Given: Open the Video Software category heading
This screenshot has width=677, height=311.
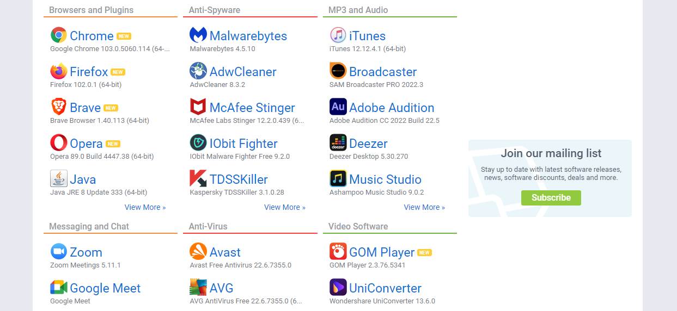Looking at the screenshot, I should [358, 226].
